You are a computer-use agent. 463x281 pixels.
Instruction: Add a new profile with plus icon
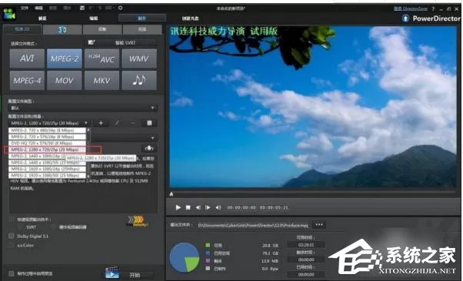[101, 123]
